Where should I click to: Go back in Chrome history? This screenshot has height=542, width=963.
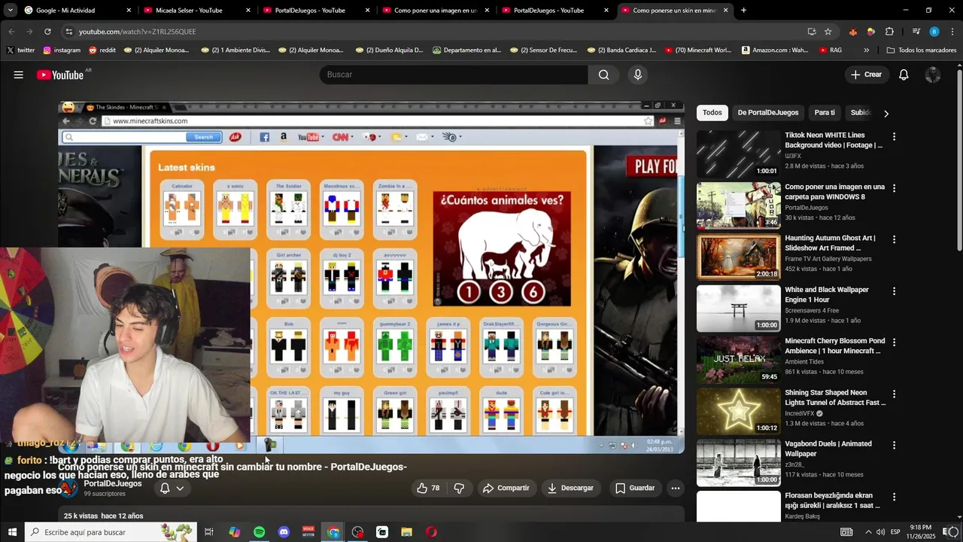(11, 32)
